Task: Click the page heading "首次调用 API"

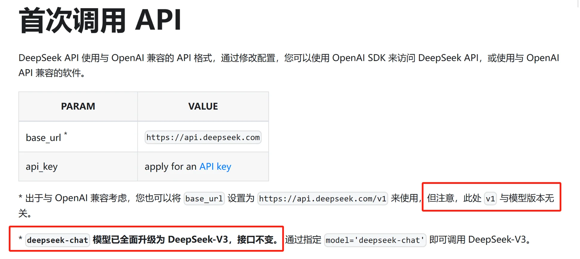Action: pos(100,21)
